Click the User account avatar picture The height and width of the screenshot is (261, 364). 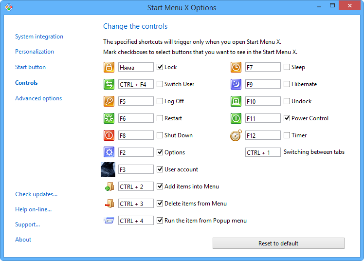pos(108,169)
